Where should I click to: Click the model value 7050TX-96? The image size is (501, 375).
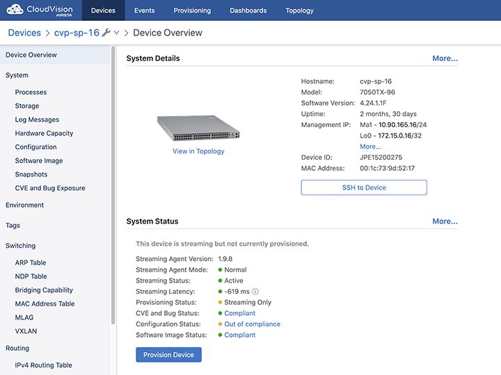[x=377, y=92]
